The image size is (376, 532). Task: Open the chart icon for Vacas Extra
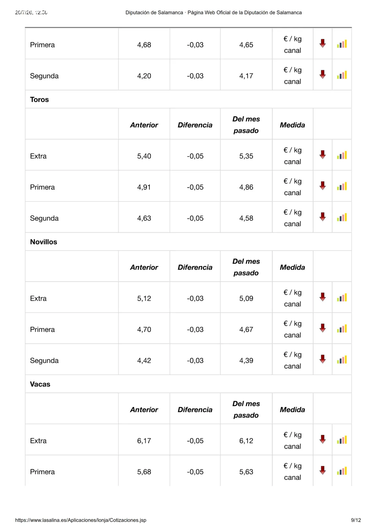pos(342,440)
